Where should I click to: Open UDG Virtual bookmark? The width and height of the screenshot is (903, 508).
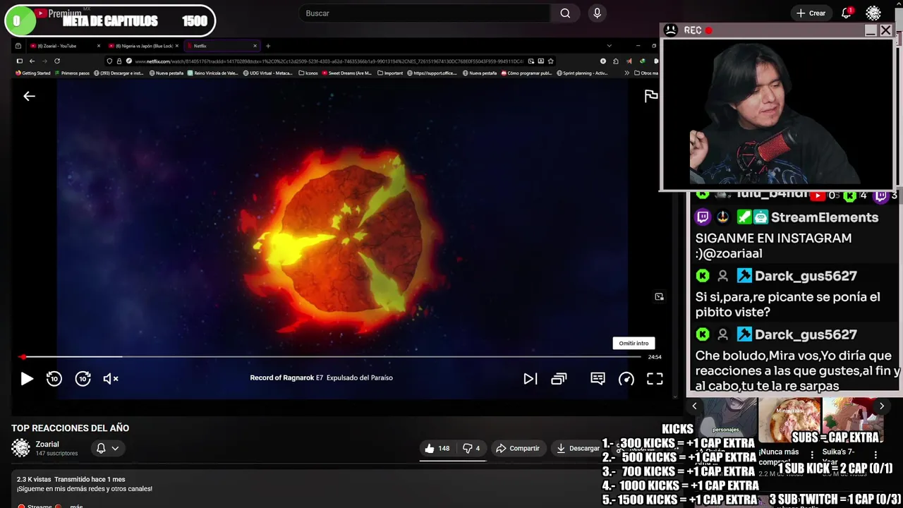coord(268,73)
